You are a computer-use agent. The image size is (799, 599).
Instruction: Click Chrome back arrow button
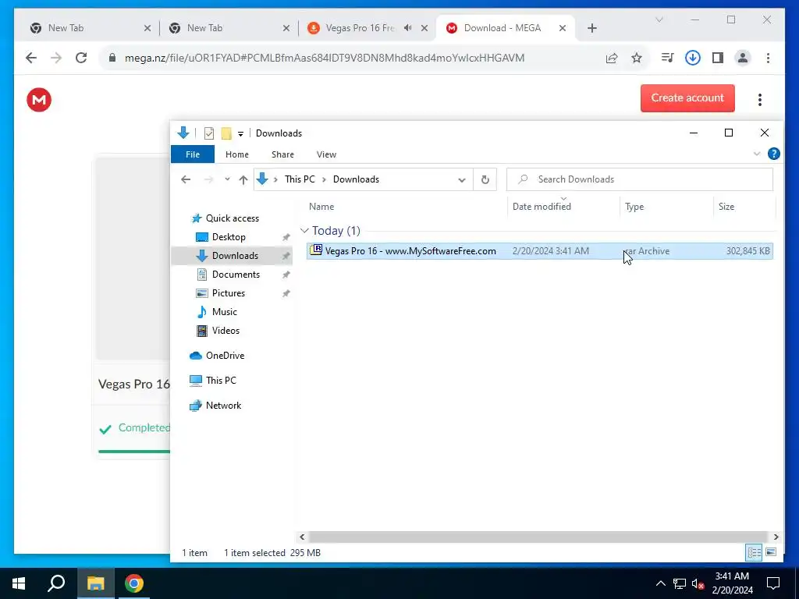(31, 58)
